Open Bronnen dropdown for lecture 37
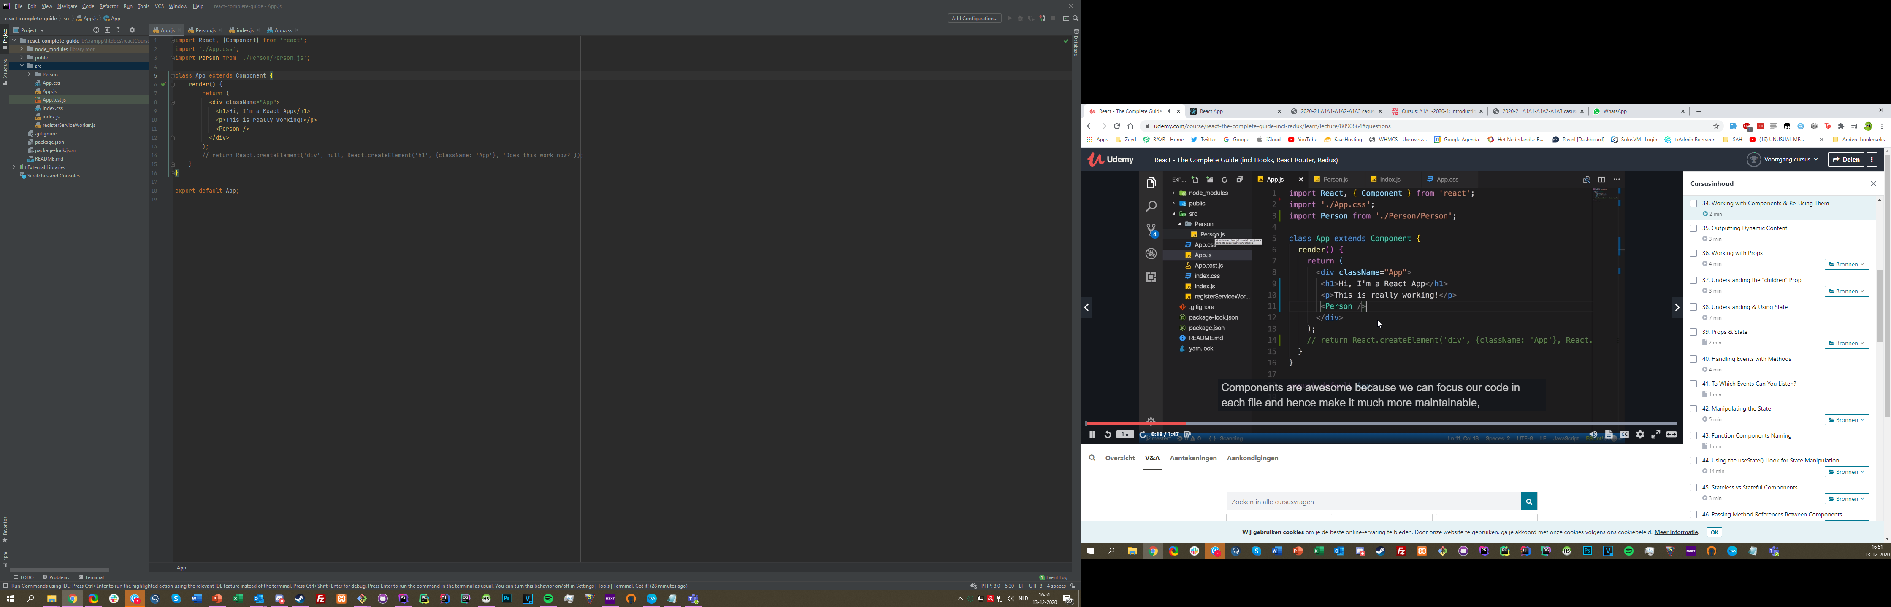The image size is (1891, 607). tap(1846, 292)
